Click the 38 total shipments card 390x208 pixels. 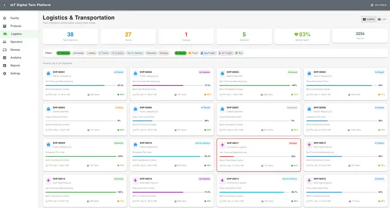pyautogui.click(x=70, y=37)
